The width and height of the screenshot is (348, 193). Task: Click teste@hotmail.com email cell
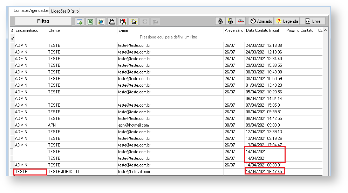170,172
